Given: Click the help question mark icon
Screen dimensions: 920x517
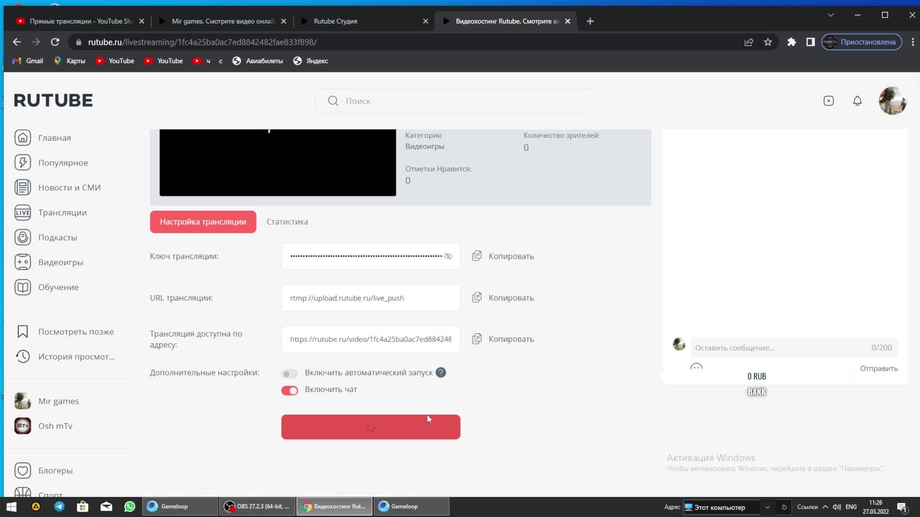Looking at the screenshot, I should click(x=441, y=372).
